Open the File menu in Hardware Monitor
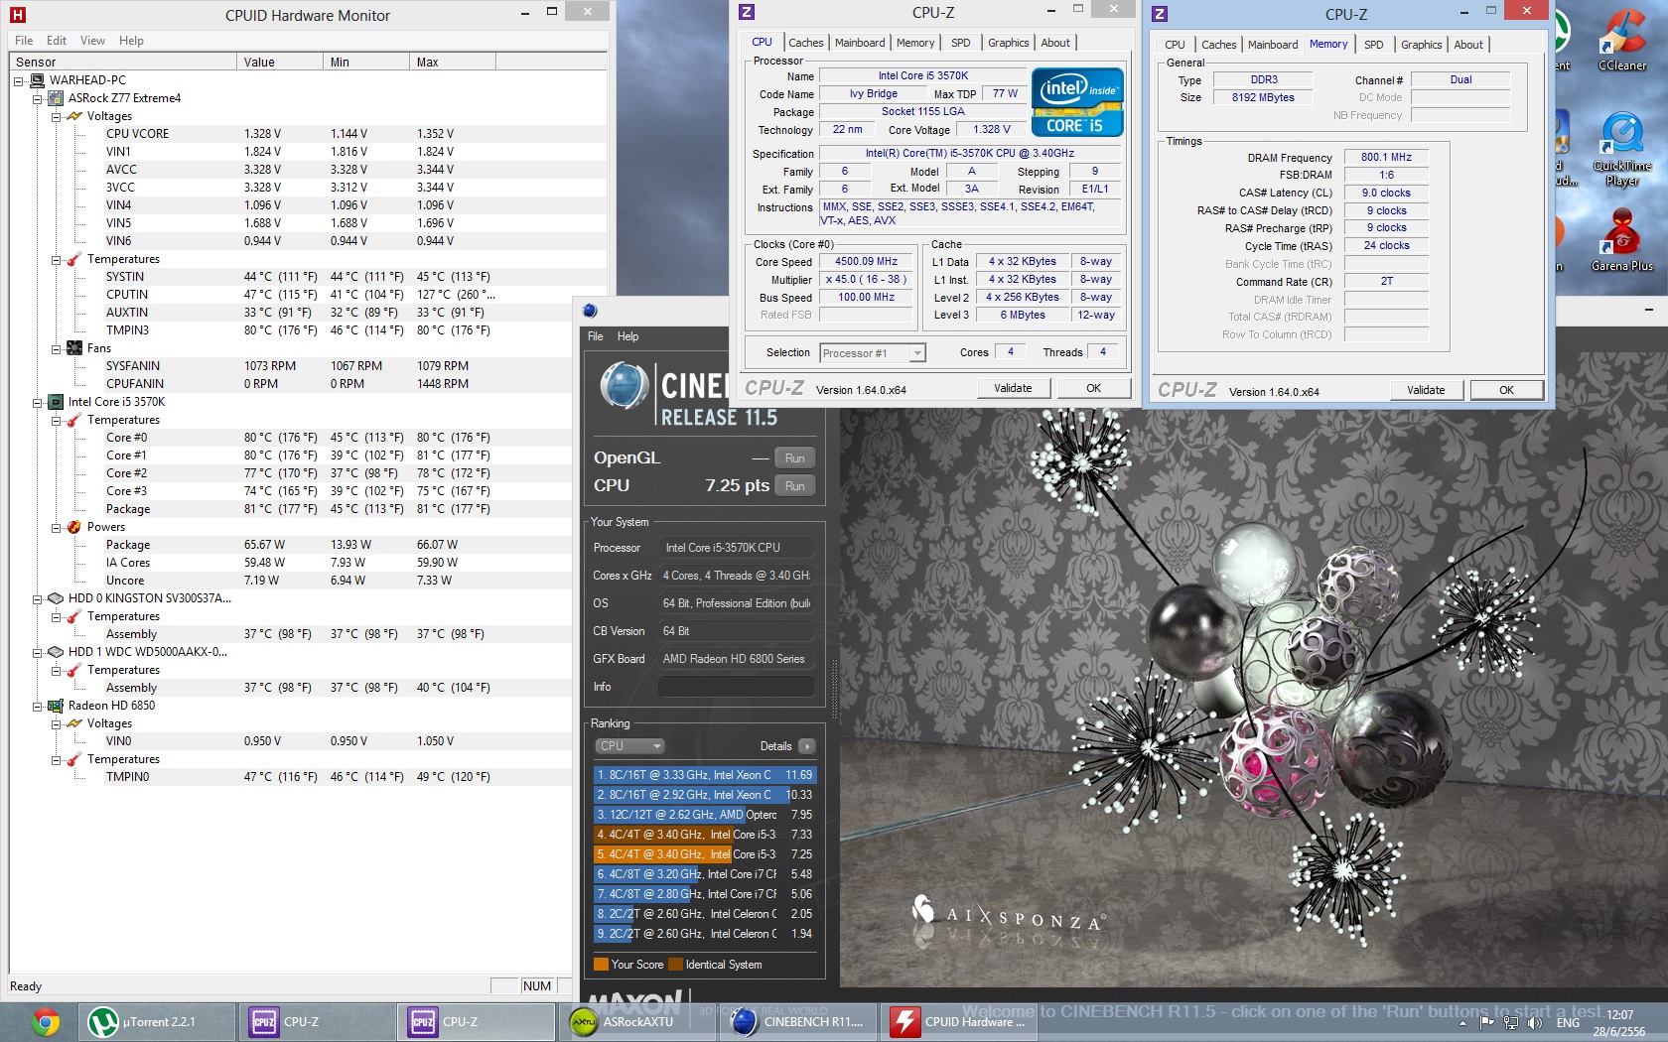 click(x=24, y=41)
